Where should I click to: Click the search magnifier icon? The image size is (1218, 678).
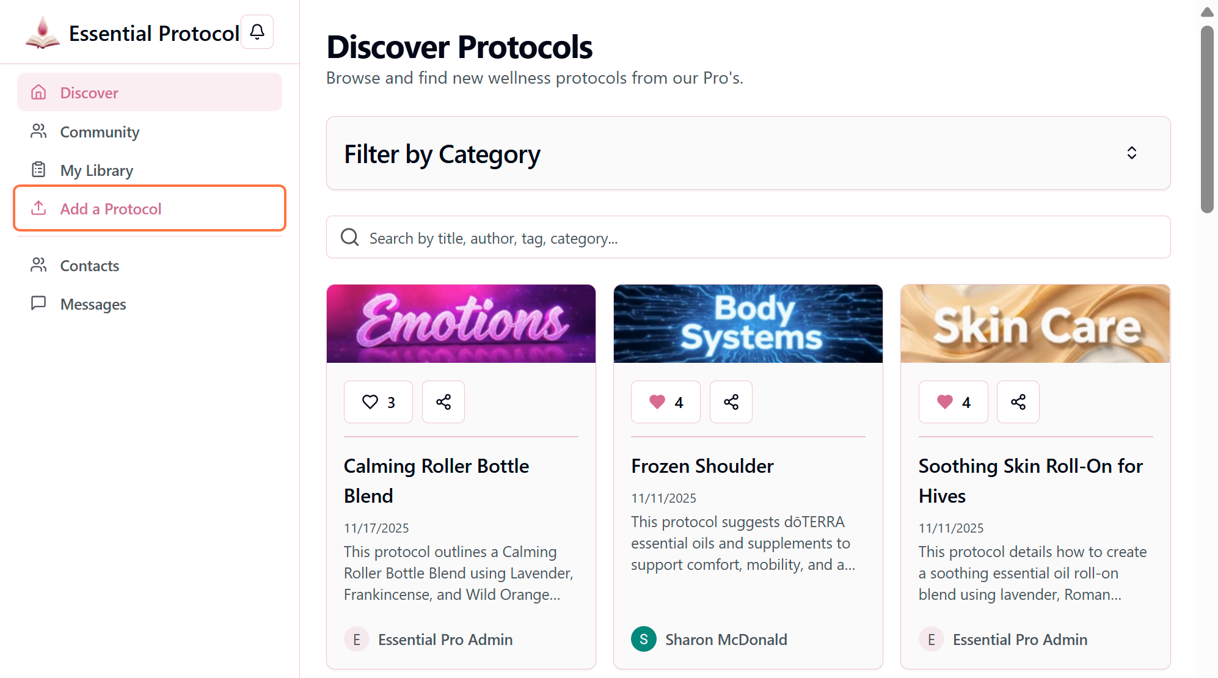tap(350, 238)
